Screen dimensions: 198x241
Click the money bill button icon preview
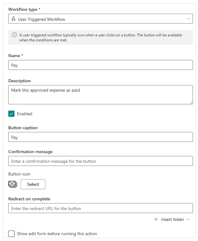[x=13, y=184]
